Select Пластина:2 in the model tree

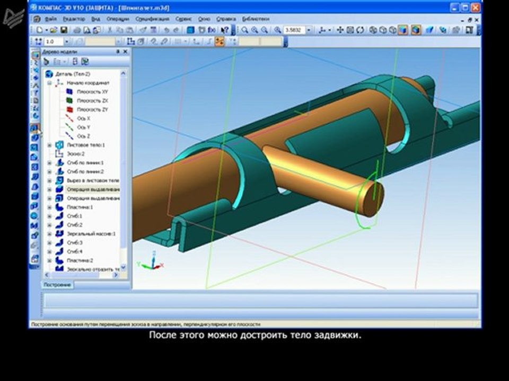click(x=80, y=260)
